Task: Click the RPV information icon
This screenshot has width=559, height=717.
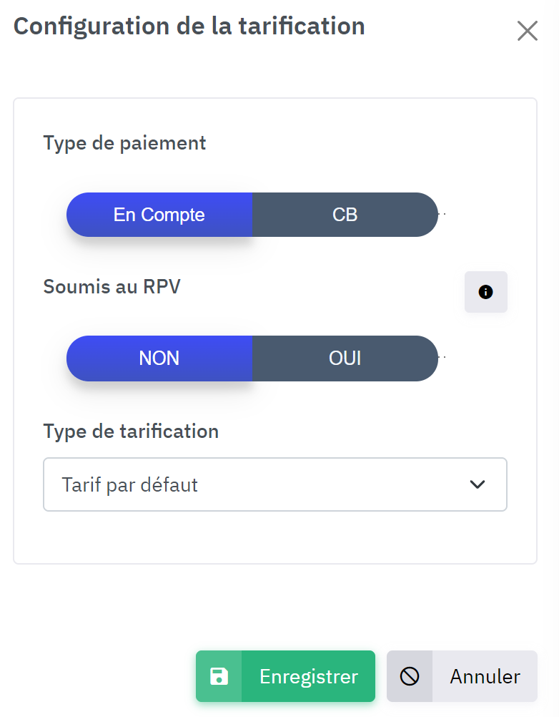Action: click(x=486, y=292)
